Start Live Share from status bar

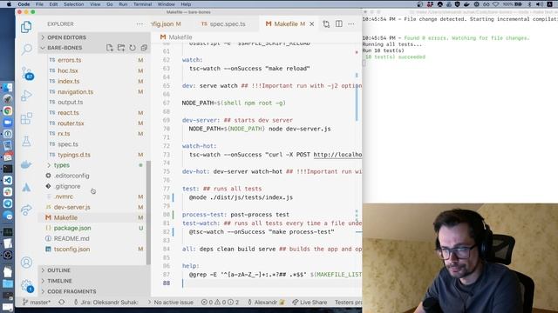(x=310, y=303)
